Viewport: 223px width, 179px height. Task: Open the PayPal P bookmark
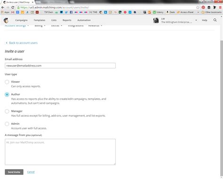27,12
